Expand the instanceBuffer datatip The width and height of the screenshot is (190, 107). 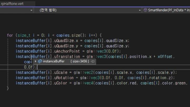coord(35,61)
